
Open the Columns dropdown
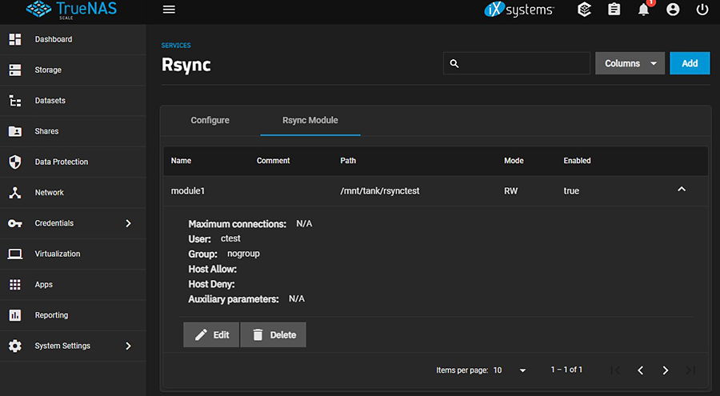click(630, 63)
